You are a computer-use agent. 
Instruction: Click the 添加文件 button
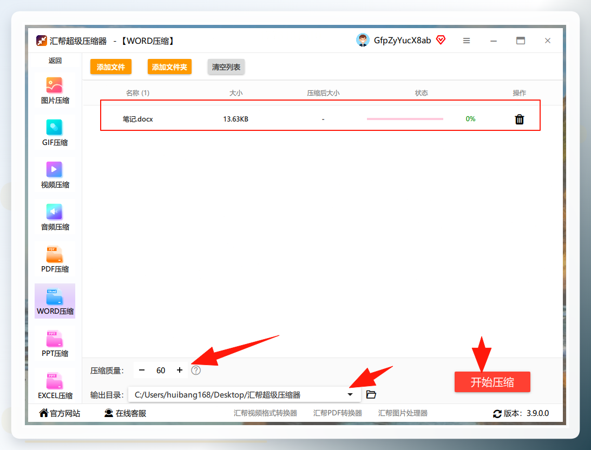tap(111, 67)
